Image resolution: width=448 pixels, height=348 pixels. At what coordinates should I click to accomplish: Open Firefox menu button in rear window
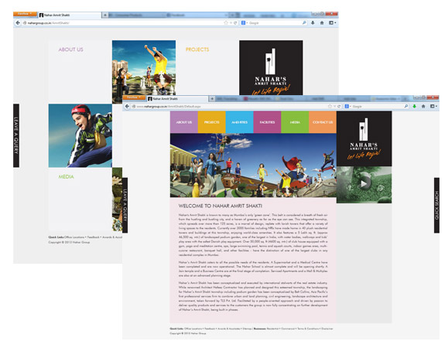(x=25, y=14)
